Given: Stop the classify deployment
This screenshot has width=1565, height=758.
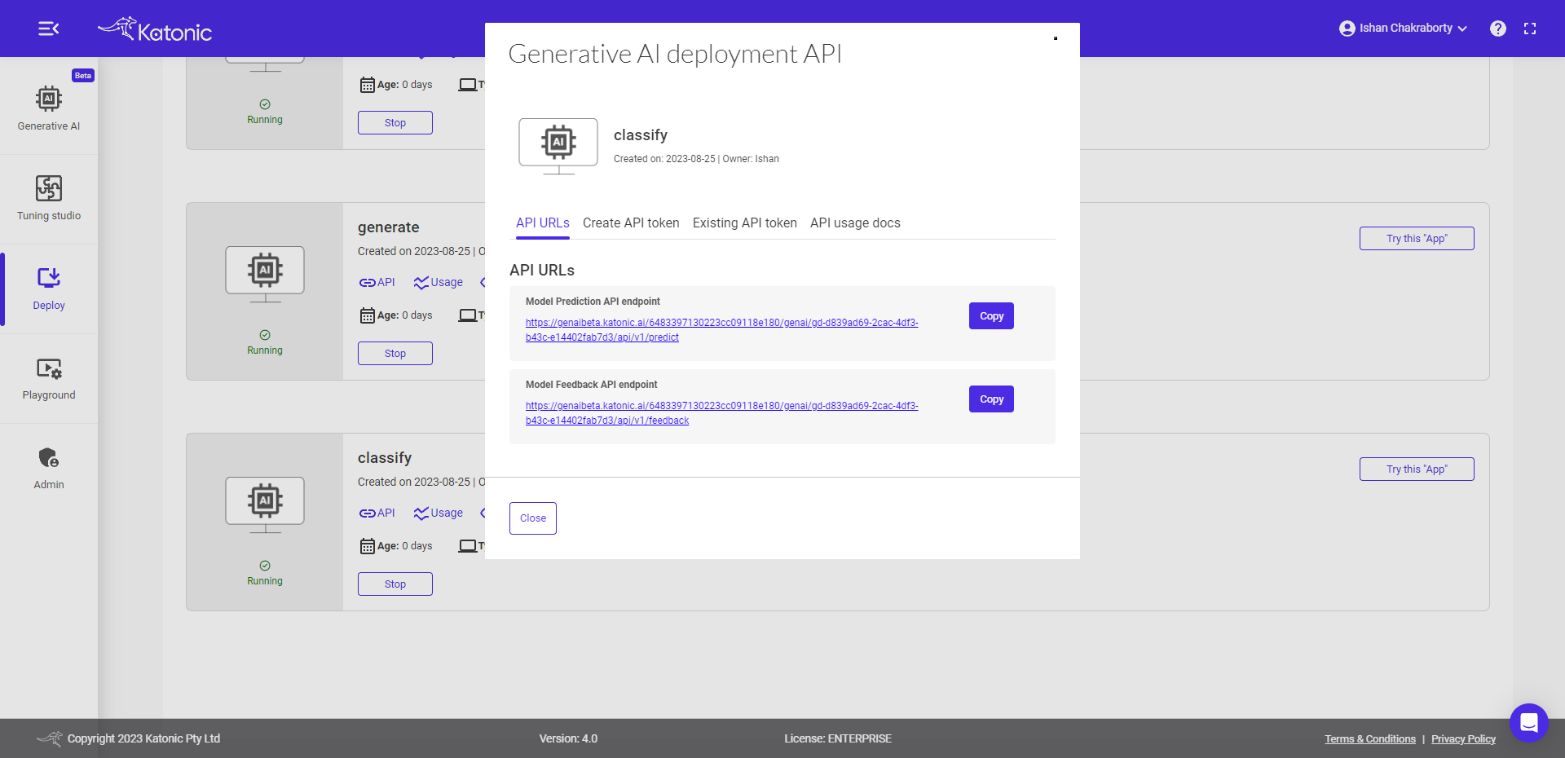Looking at the screenshot, I should 395,584.
